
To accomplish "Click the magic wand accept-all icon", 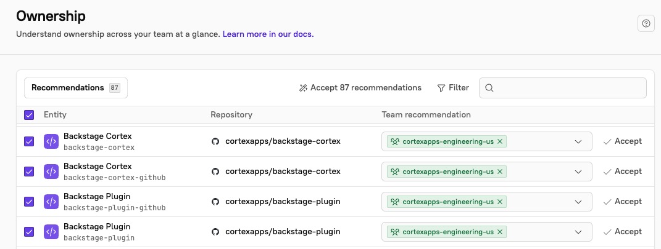I will coord(303,88).
